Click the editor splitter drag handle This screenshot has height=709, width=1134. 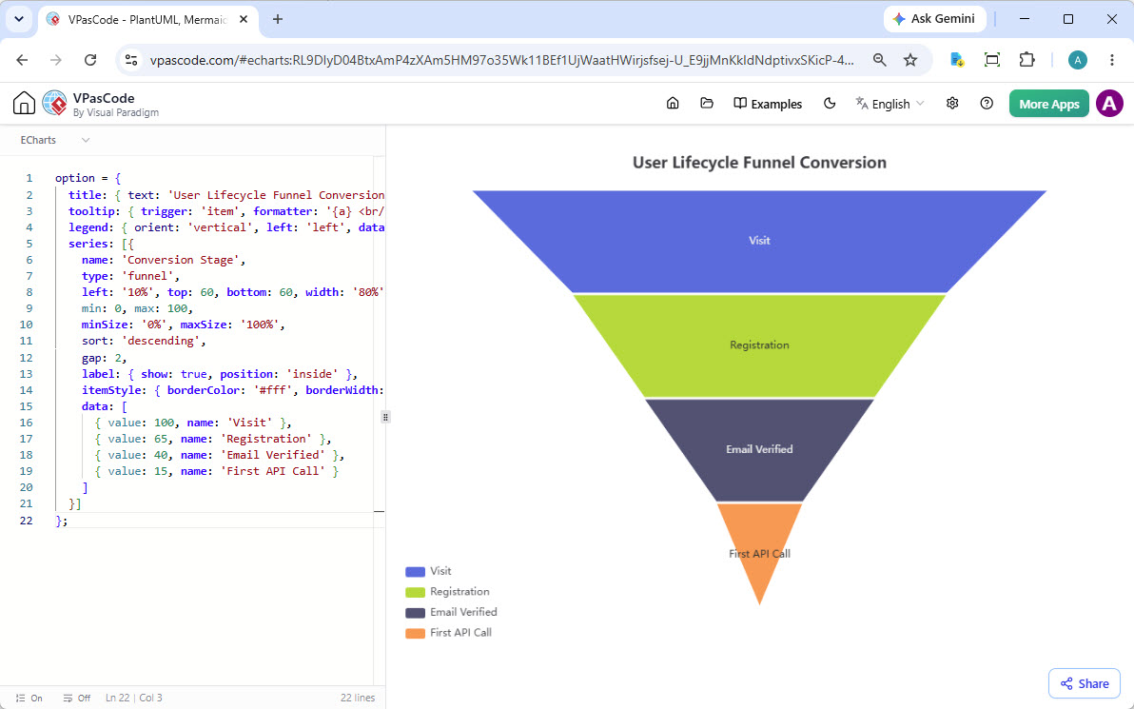(385, 417)
